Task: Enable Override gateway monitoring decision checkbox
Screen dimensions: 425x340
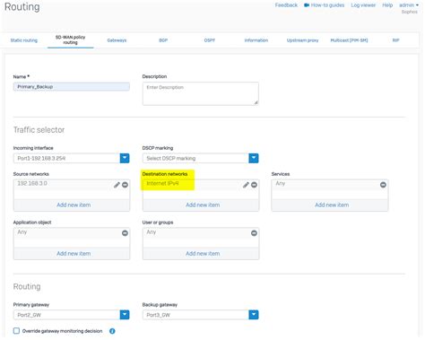Action: pos(16,331)
